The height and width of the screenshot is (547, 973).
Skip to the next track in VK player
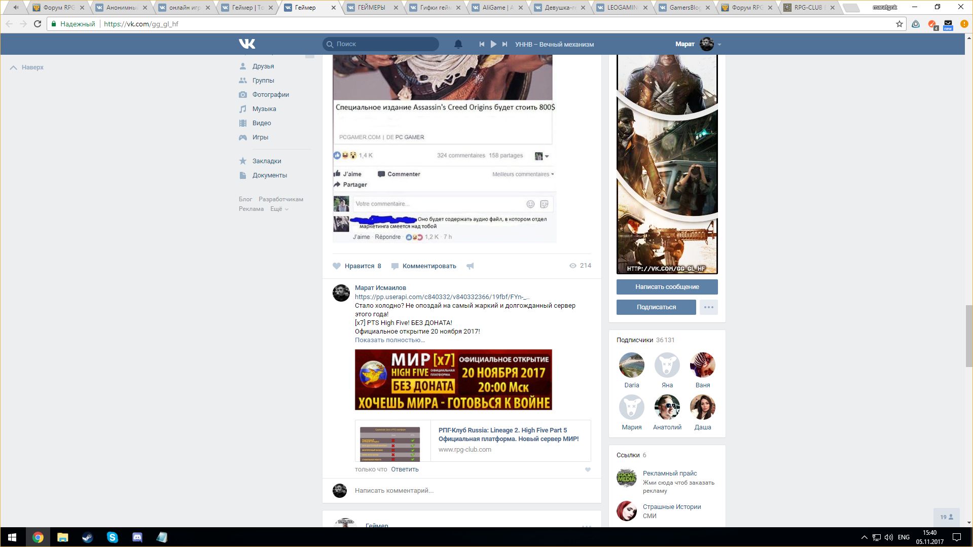[x=505, y=44]
